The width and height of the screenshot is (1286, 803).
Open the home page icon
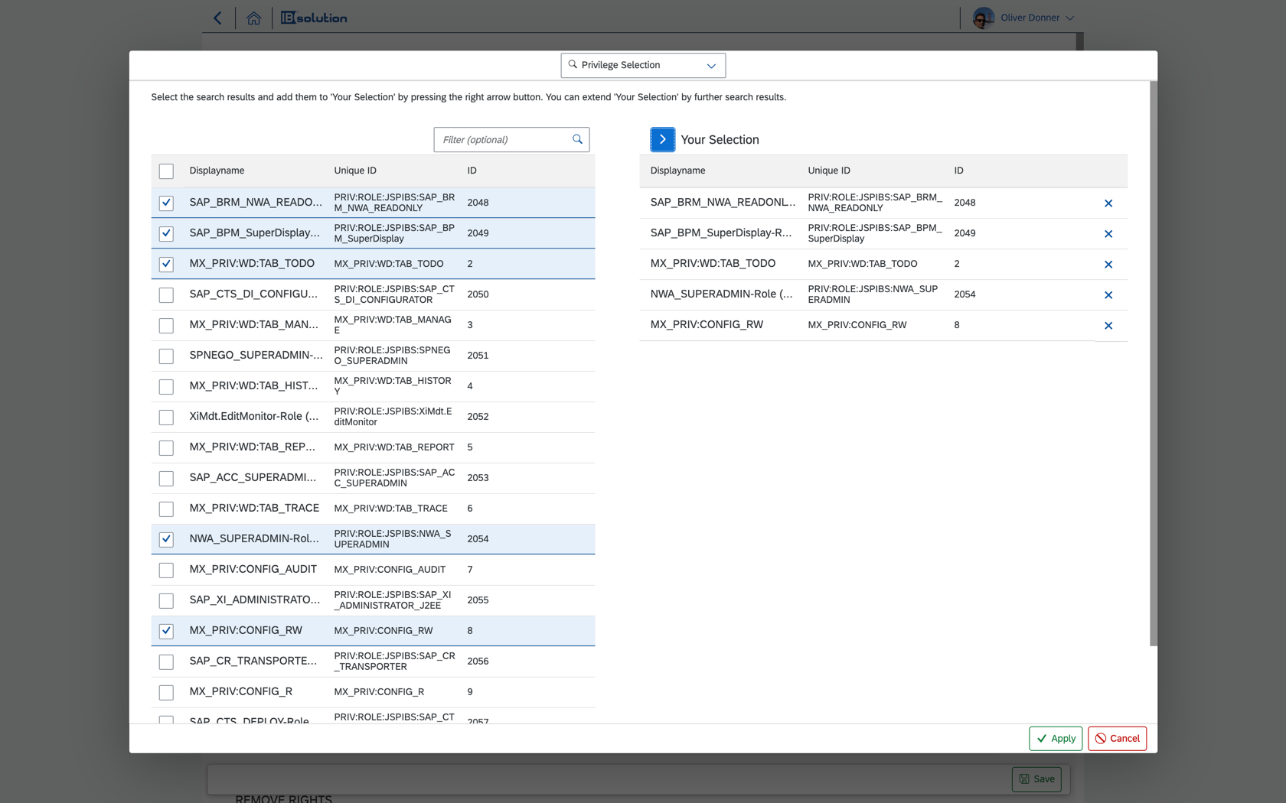click(x=253, y=18)
